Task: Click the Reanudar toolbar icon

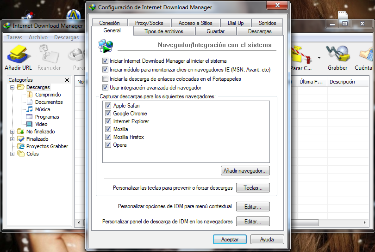Action: 49,54
